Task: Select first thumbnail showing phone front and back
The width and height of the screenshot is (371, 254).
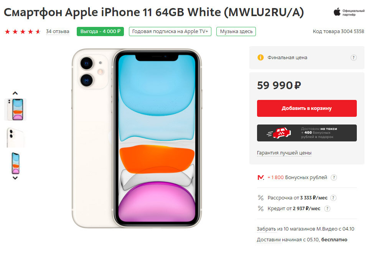Action: (x=15, y=110)
